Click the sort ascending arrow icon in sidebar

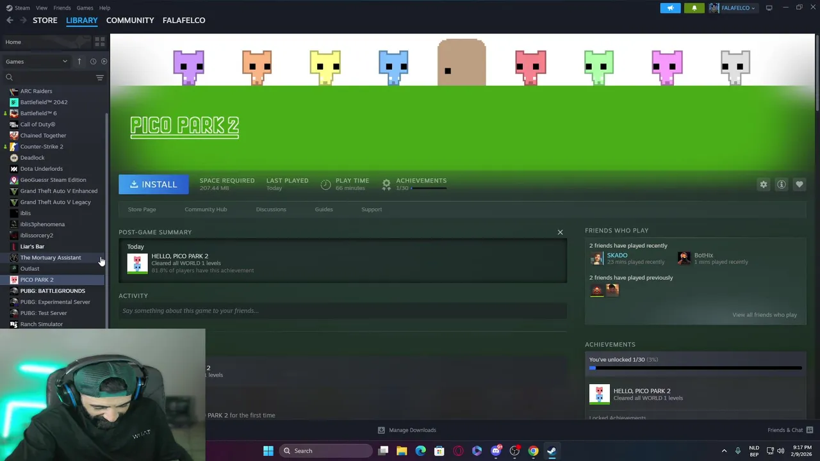pos(79,61)
